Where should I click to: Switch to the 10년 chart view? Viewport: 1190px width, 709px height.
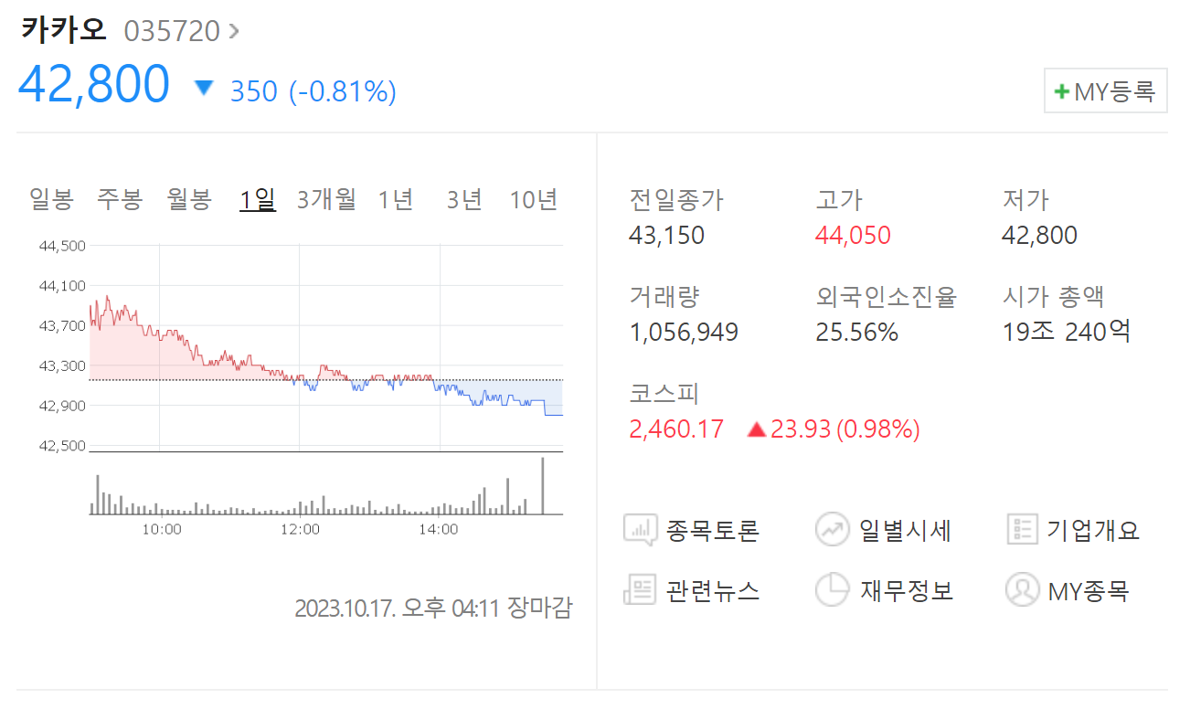point(533,198)
